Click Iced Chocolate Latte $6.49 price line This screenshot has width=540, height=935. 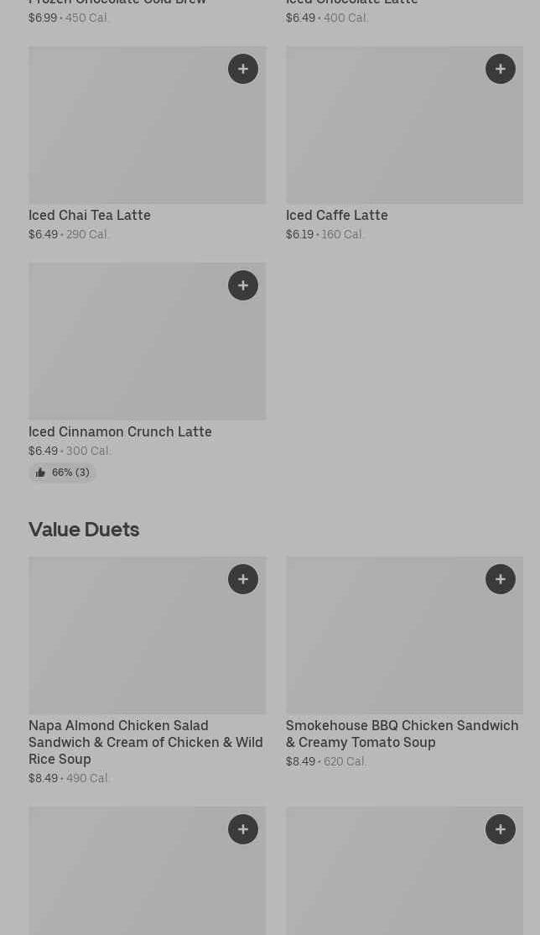pyautogui.click(x=327, y=18)
